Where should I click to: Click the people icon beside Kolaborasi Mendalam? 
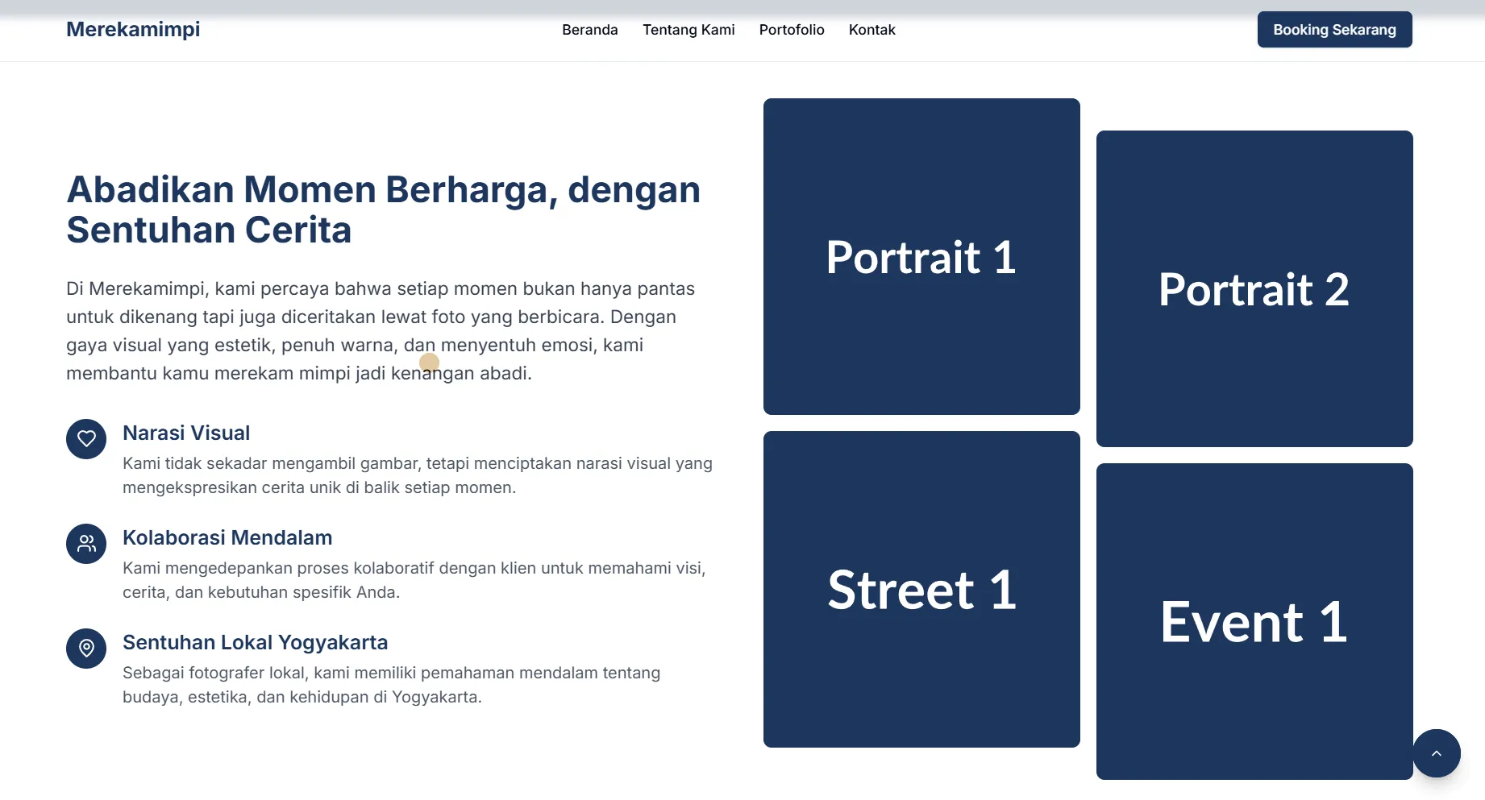(86, 544)
